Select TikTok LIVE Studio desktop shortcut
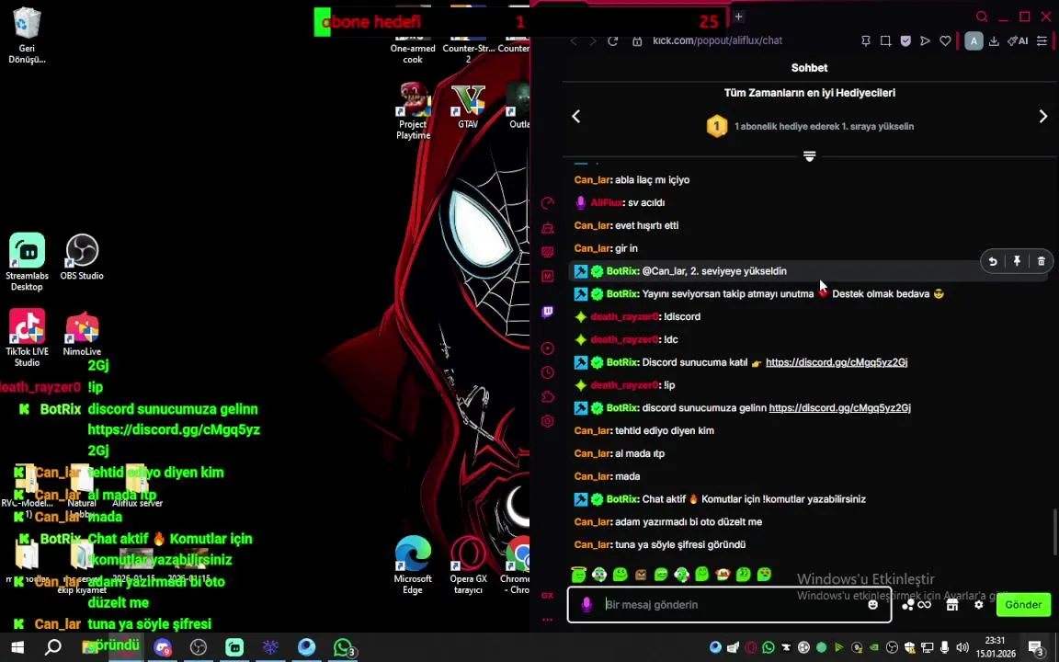Screen dimensions: 1059x662 27,337
